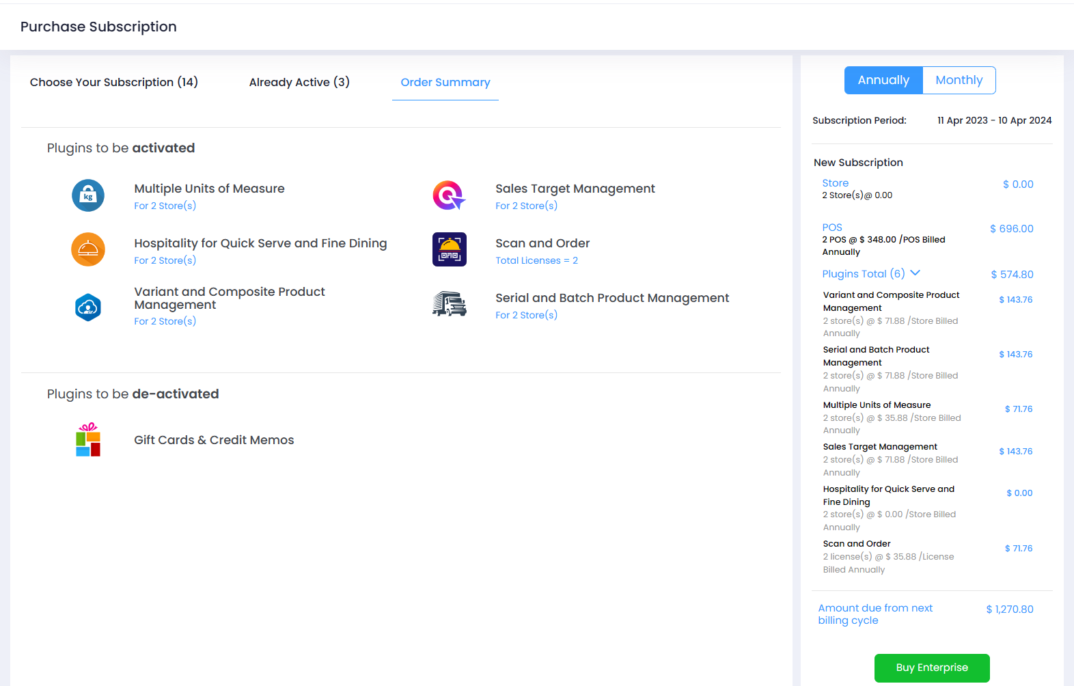
Task: Click the Variant and Composite Product icon
Action: pos(88,307)
